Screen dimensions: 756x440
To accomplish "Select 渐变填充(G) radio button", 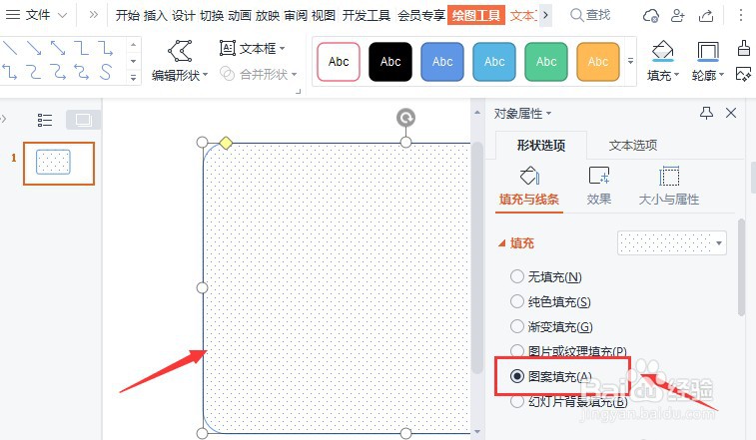I will click(517, 326).
